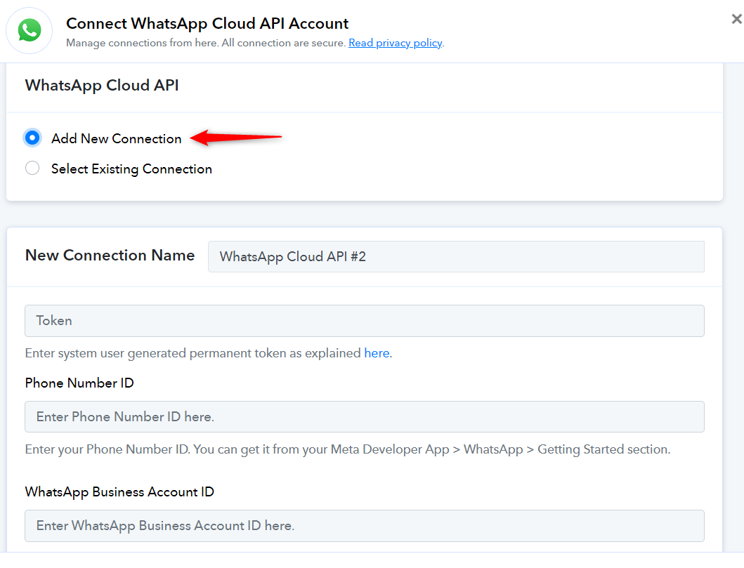Click the Phone Number ID input box
The height and width of the screenshot is (568, 744).
pyautogui.click(x=365, y=417)
